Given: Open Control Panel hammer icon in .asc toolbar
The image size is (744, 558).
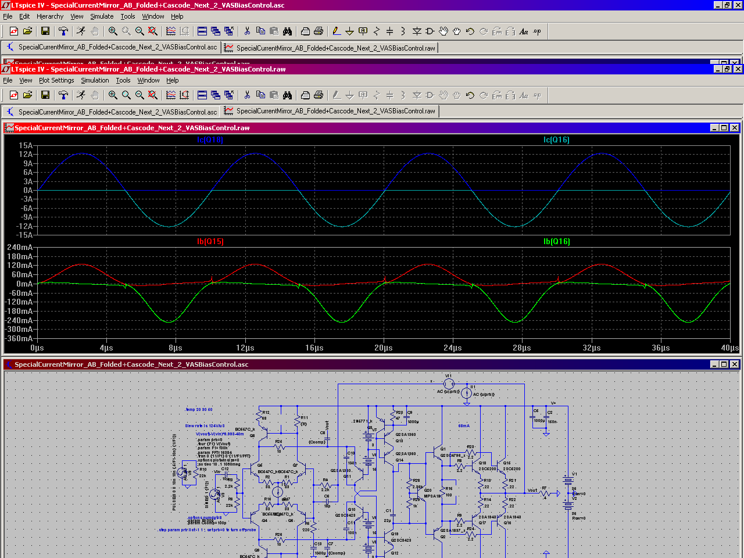Looking at the screenshot, I should (63, 31).
